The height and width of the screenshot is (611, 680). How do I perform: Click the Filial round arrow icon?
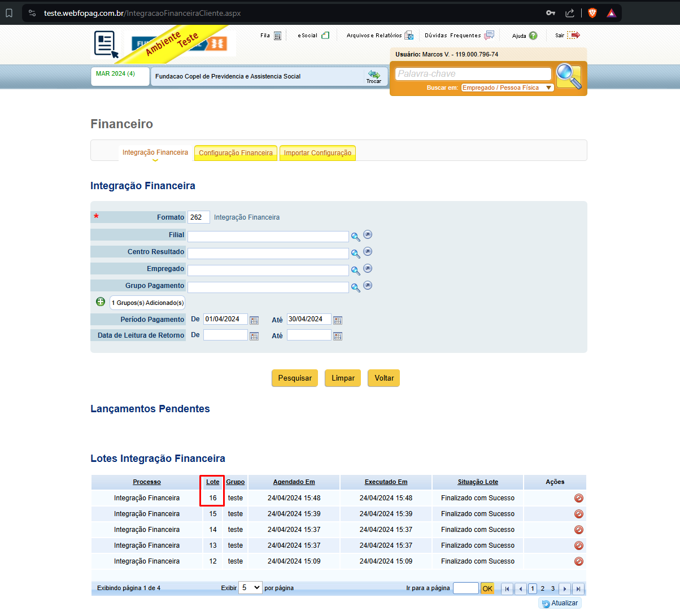[x=368, y=234]
